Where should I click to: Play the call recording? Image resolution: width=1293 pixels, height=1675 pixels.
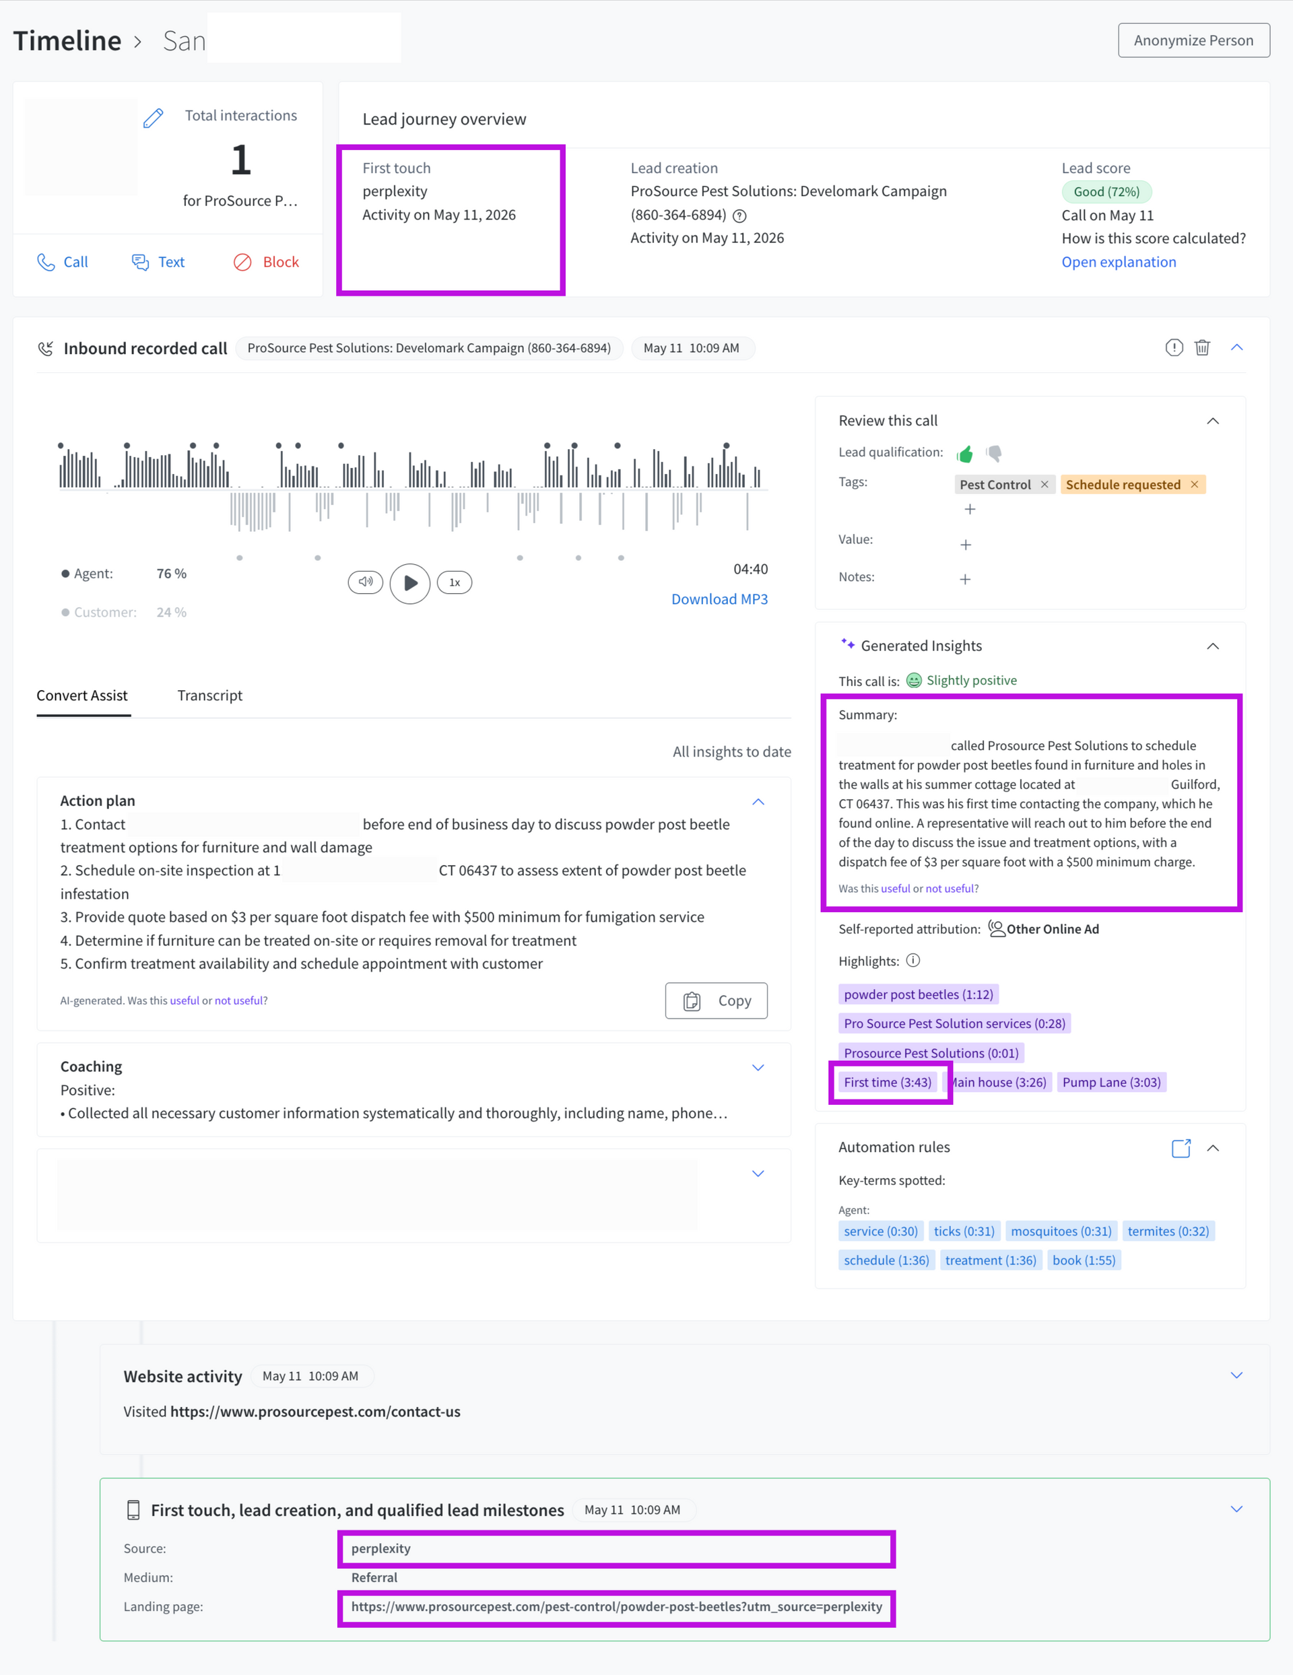409,583
